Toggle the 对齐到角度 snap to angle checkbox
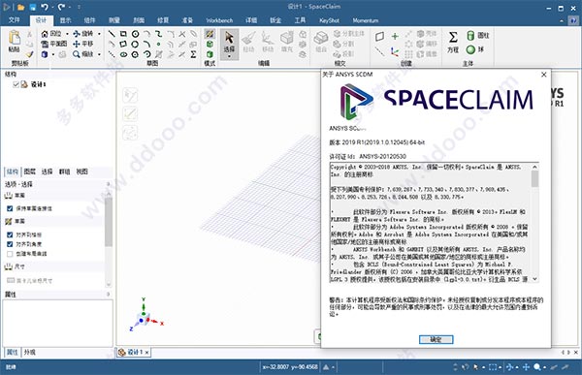 [10, 244]
